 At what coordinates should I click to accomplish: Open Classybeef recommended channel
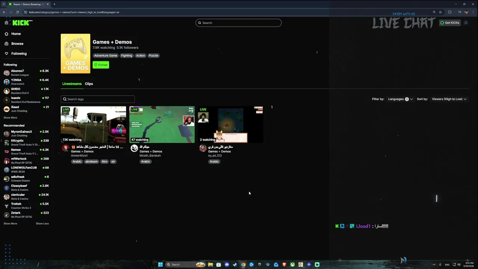(26, 188)
